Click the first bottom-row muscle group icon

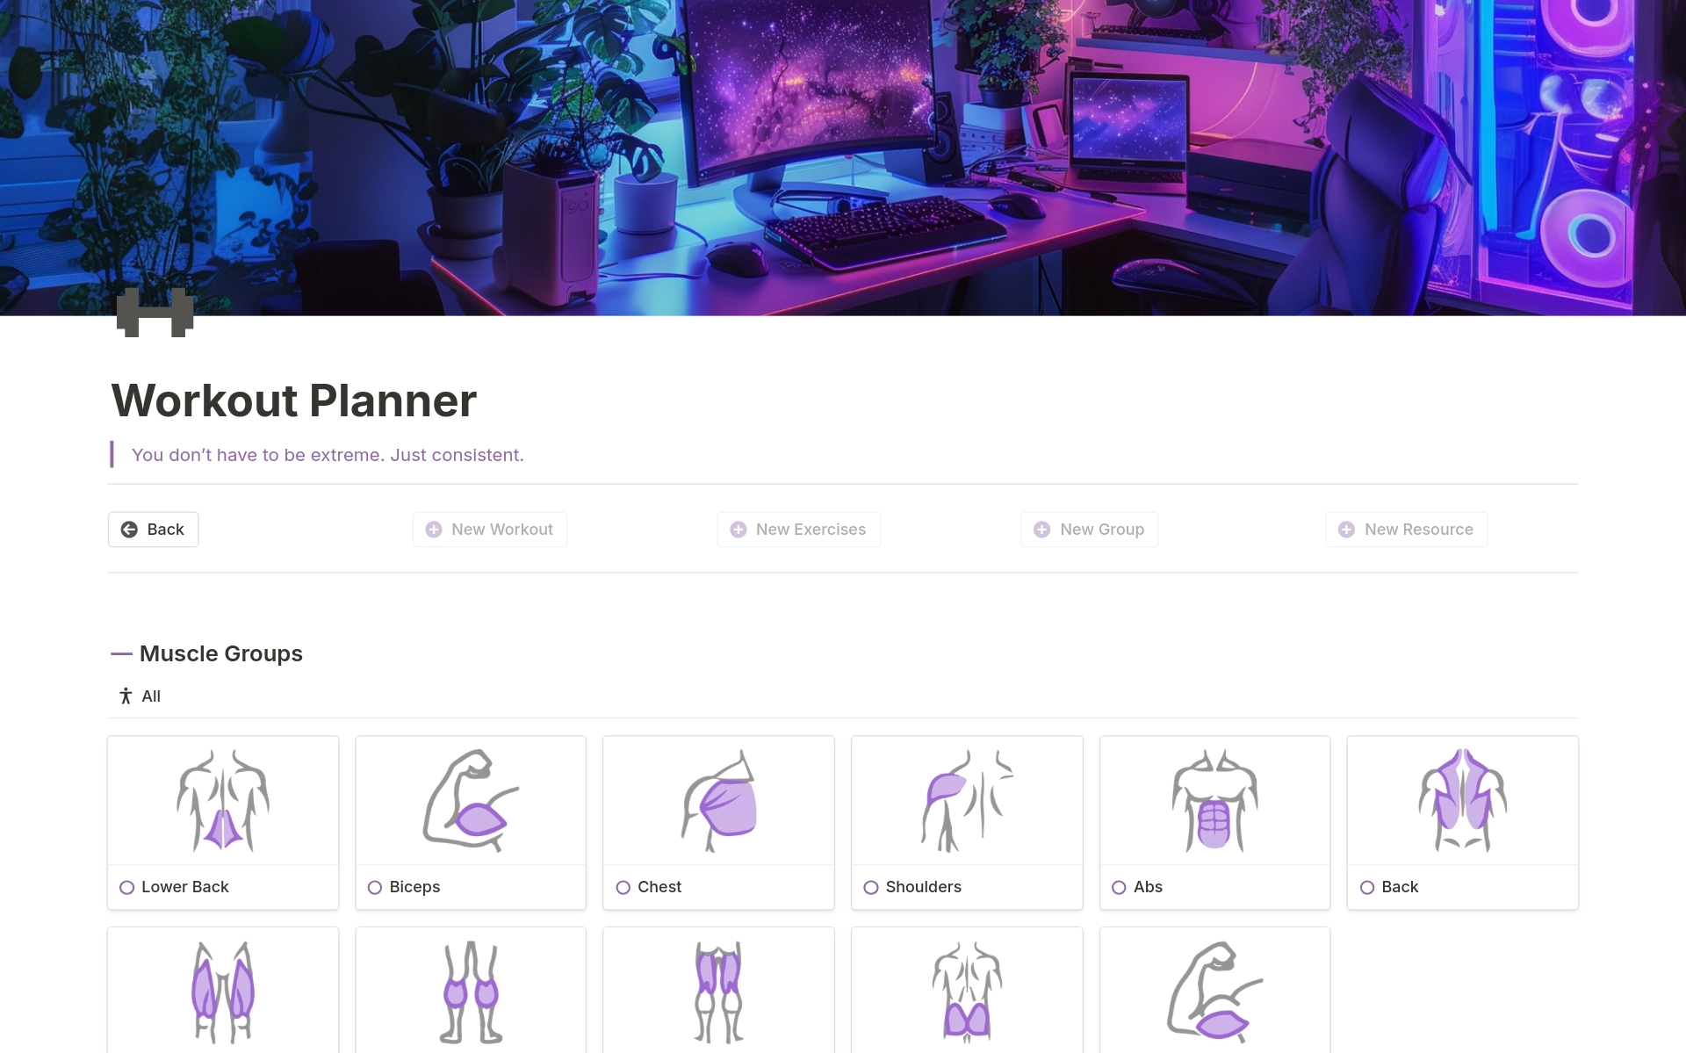(x=223, y=982)
